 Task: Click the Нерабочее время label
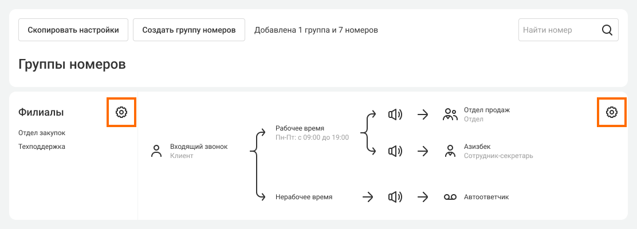pos(304,197)
